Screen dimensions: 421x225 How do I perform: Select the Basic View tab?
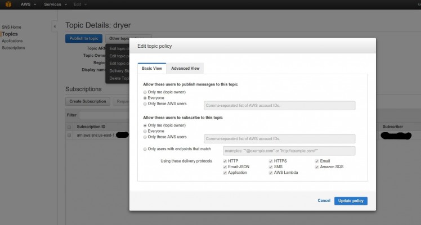(151, 68)
